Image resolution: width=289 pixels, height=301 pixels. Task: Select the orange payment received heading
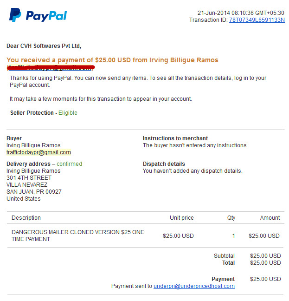point(112,60)
